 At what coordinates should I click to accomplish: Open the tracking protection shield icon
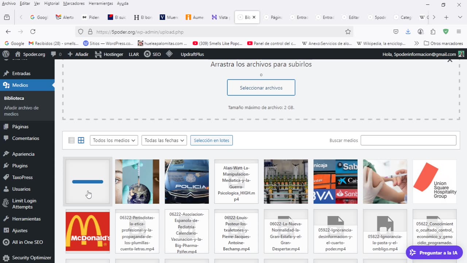point(81,32)
